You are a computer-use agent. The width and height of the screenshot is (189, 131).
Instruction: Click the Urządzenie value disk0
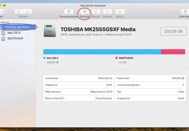(181, 99)
